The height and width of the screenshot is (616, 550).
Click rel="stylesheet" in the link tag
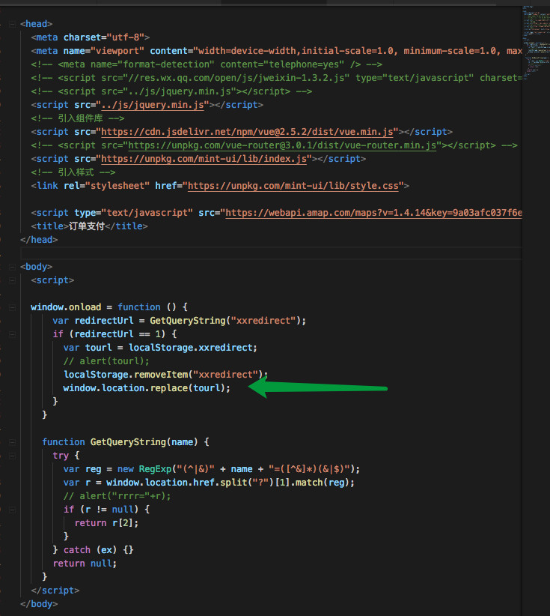coord(107,186)
